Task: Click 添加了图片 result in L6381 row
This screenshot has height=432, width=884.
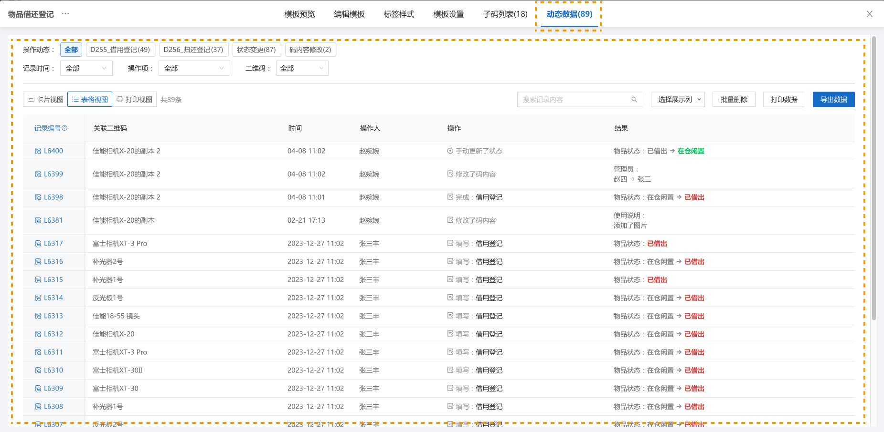Action: click(x=630, y=226)
